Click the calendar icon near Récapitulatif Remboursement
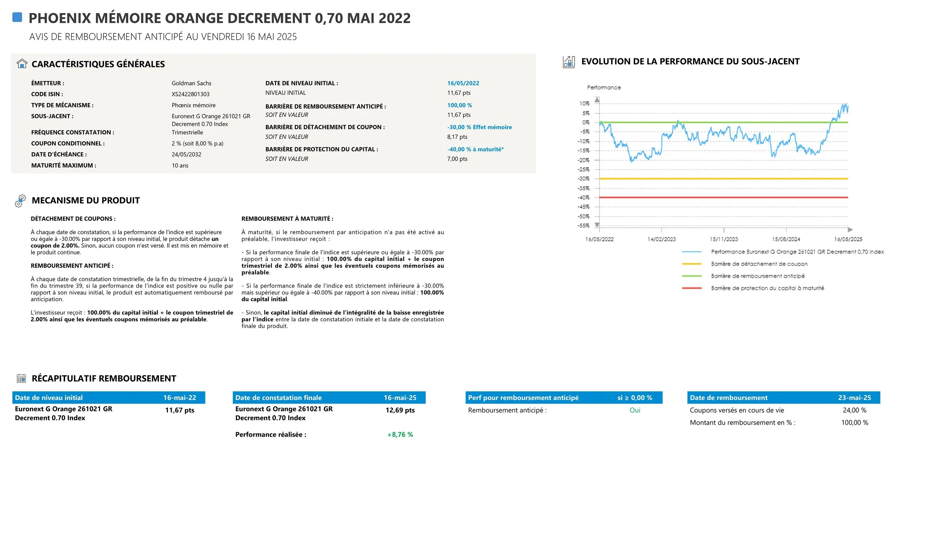Image resolution: width=937 pixels, height=552 pixels. [x=21, y=379]
